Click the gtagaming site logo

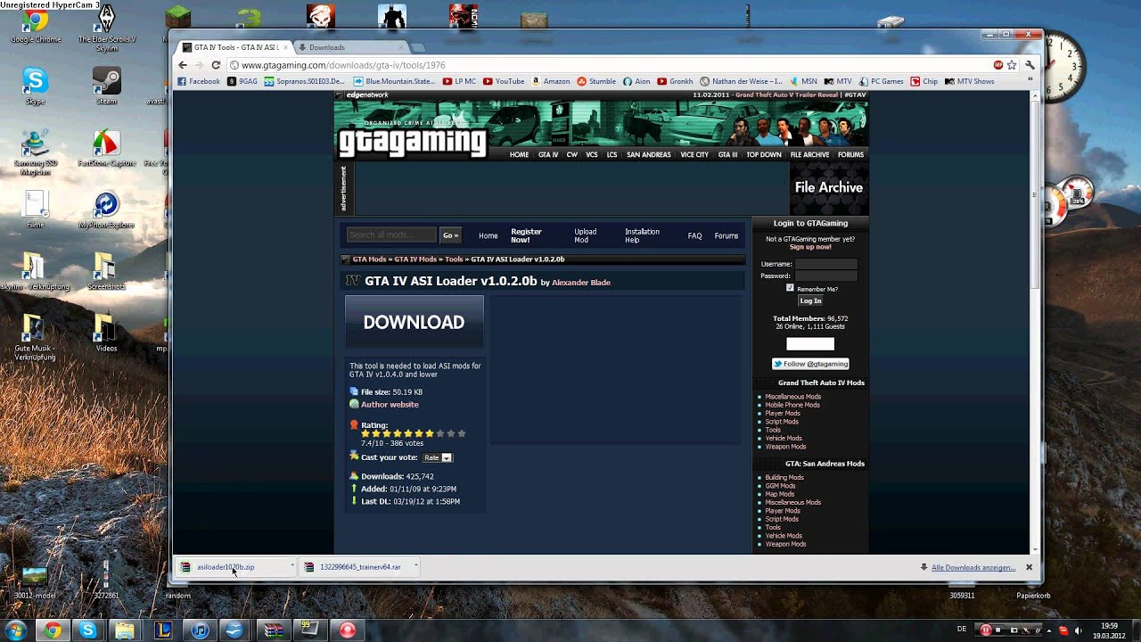click(412, 141)
